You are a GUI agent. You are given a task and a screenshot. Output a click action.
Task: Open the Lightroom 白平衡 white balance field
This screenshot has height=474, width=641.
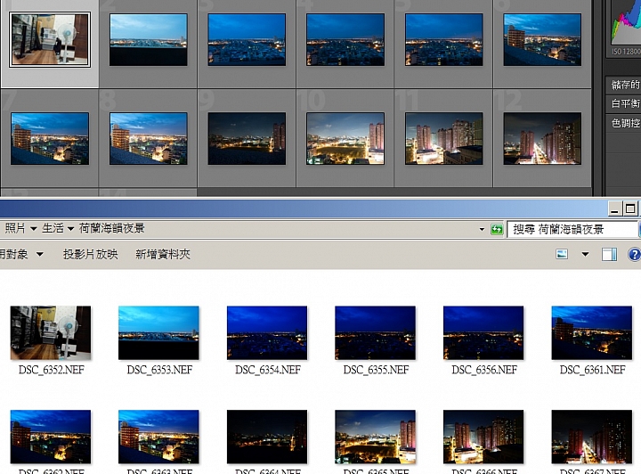pos(624,103)
